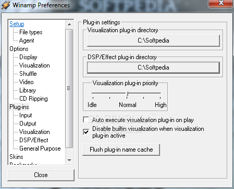Image resolution: width=234 pixels, height=189 pixels.
Task: Select CD Ripping in preferences tree
Action: (x=33, y=99)
